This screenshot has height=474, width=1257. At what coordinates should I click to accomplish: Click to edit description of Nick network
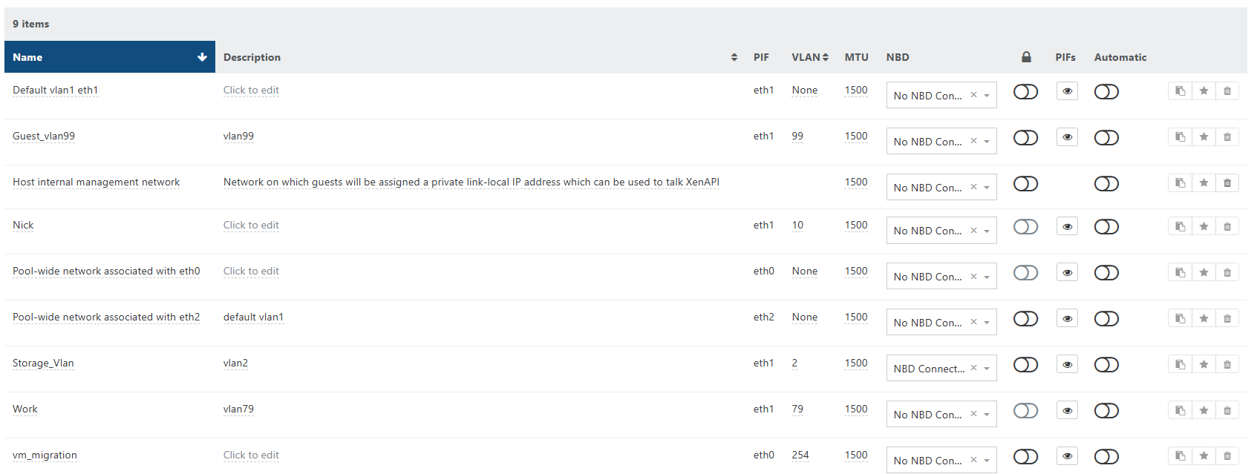(x=251, y=226)
